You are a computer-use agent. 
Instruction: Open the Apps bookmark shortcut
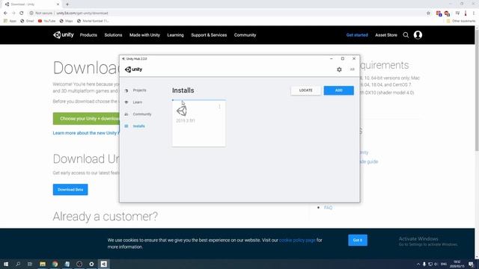[10, 21]
